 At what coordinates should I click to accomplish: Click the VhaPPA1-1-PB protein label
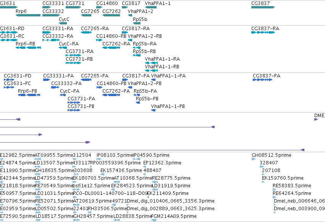[x=168, y=106]
